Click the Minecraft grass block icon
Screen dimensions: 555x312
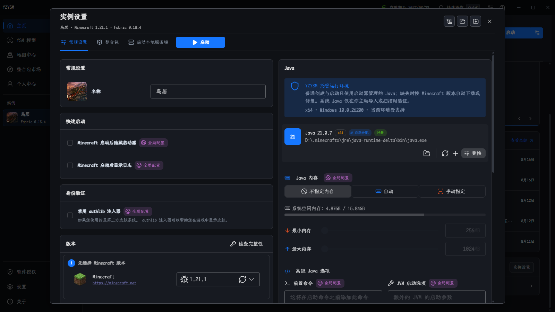80,279
